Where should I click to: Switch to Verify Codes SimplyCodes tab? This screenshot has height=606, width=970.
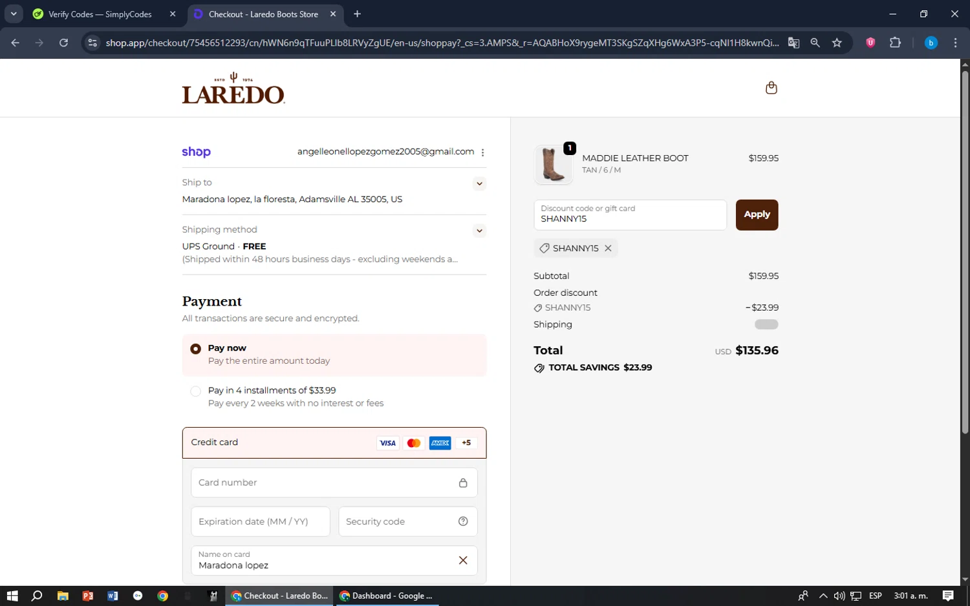100,14
